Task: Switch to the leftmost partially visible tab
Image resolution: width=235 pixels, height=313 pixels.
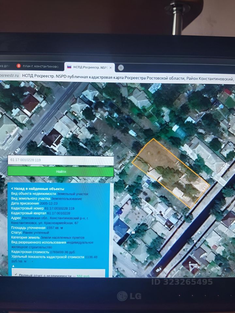Action: point(5,66)
